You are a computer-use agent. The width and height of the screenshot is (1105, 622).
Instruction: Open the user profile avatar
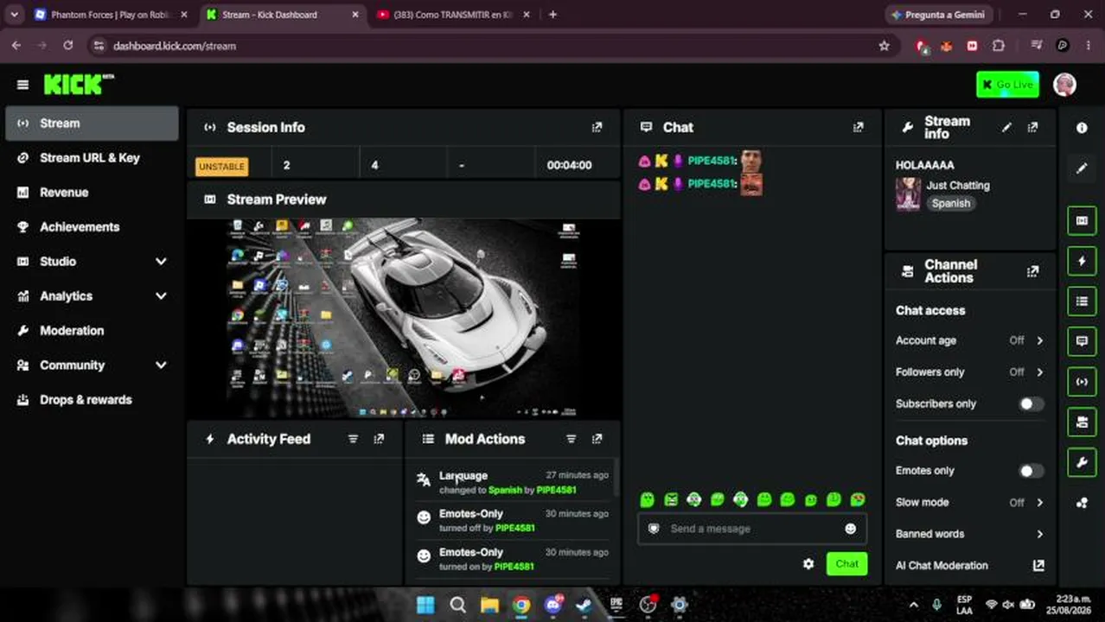(x=1064, y=85)
